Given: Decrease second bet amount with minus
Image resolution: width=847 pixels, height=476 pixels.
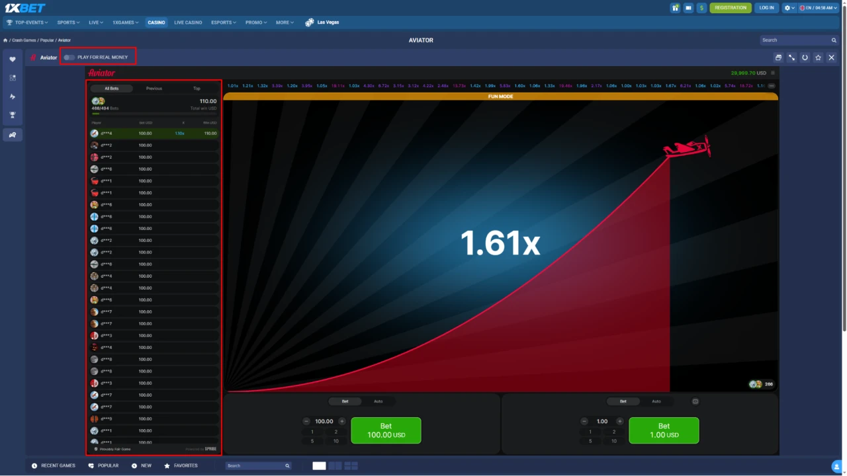Looking at the screenshot, I should pos(584,421).
